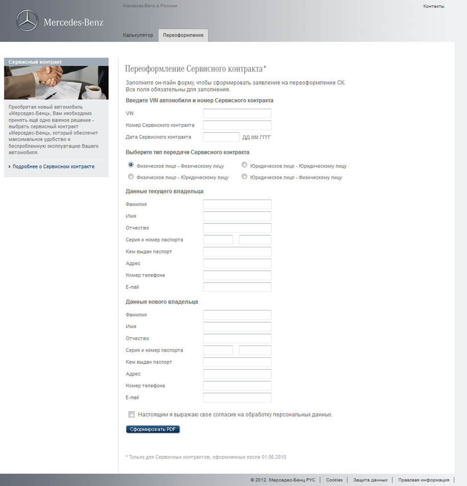The image size is (467, 486).
Task: Click new owner's Номер телефона field
Action: click(x=237, y=386)
